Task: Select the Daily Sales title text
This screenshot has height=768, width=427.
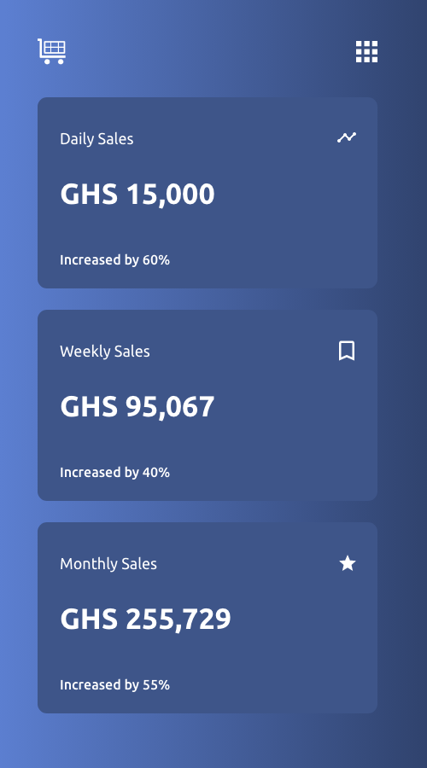Action: pos(97,138)
